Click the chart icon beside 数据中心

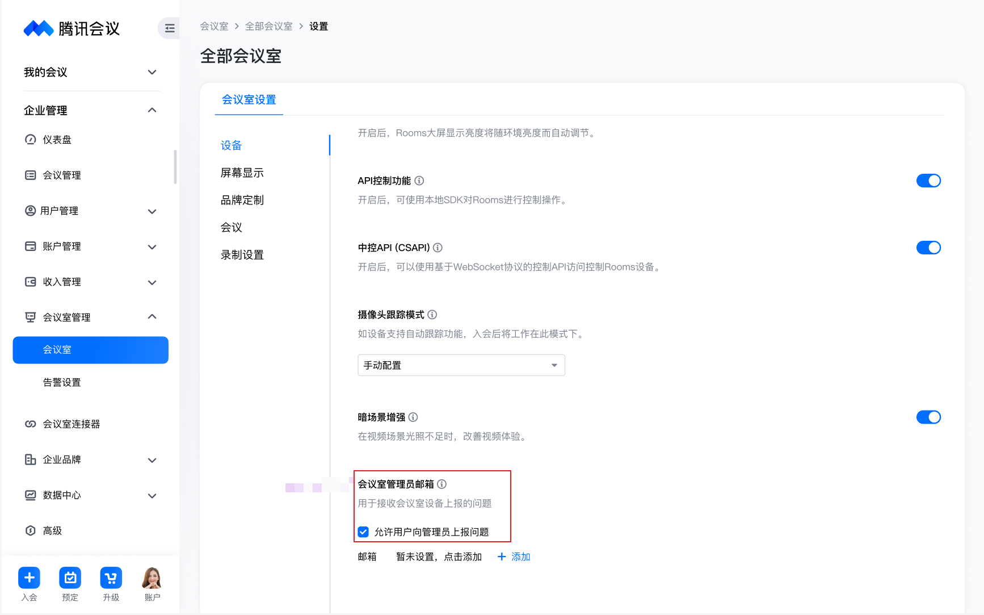[x=31, y=495]
